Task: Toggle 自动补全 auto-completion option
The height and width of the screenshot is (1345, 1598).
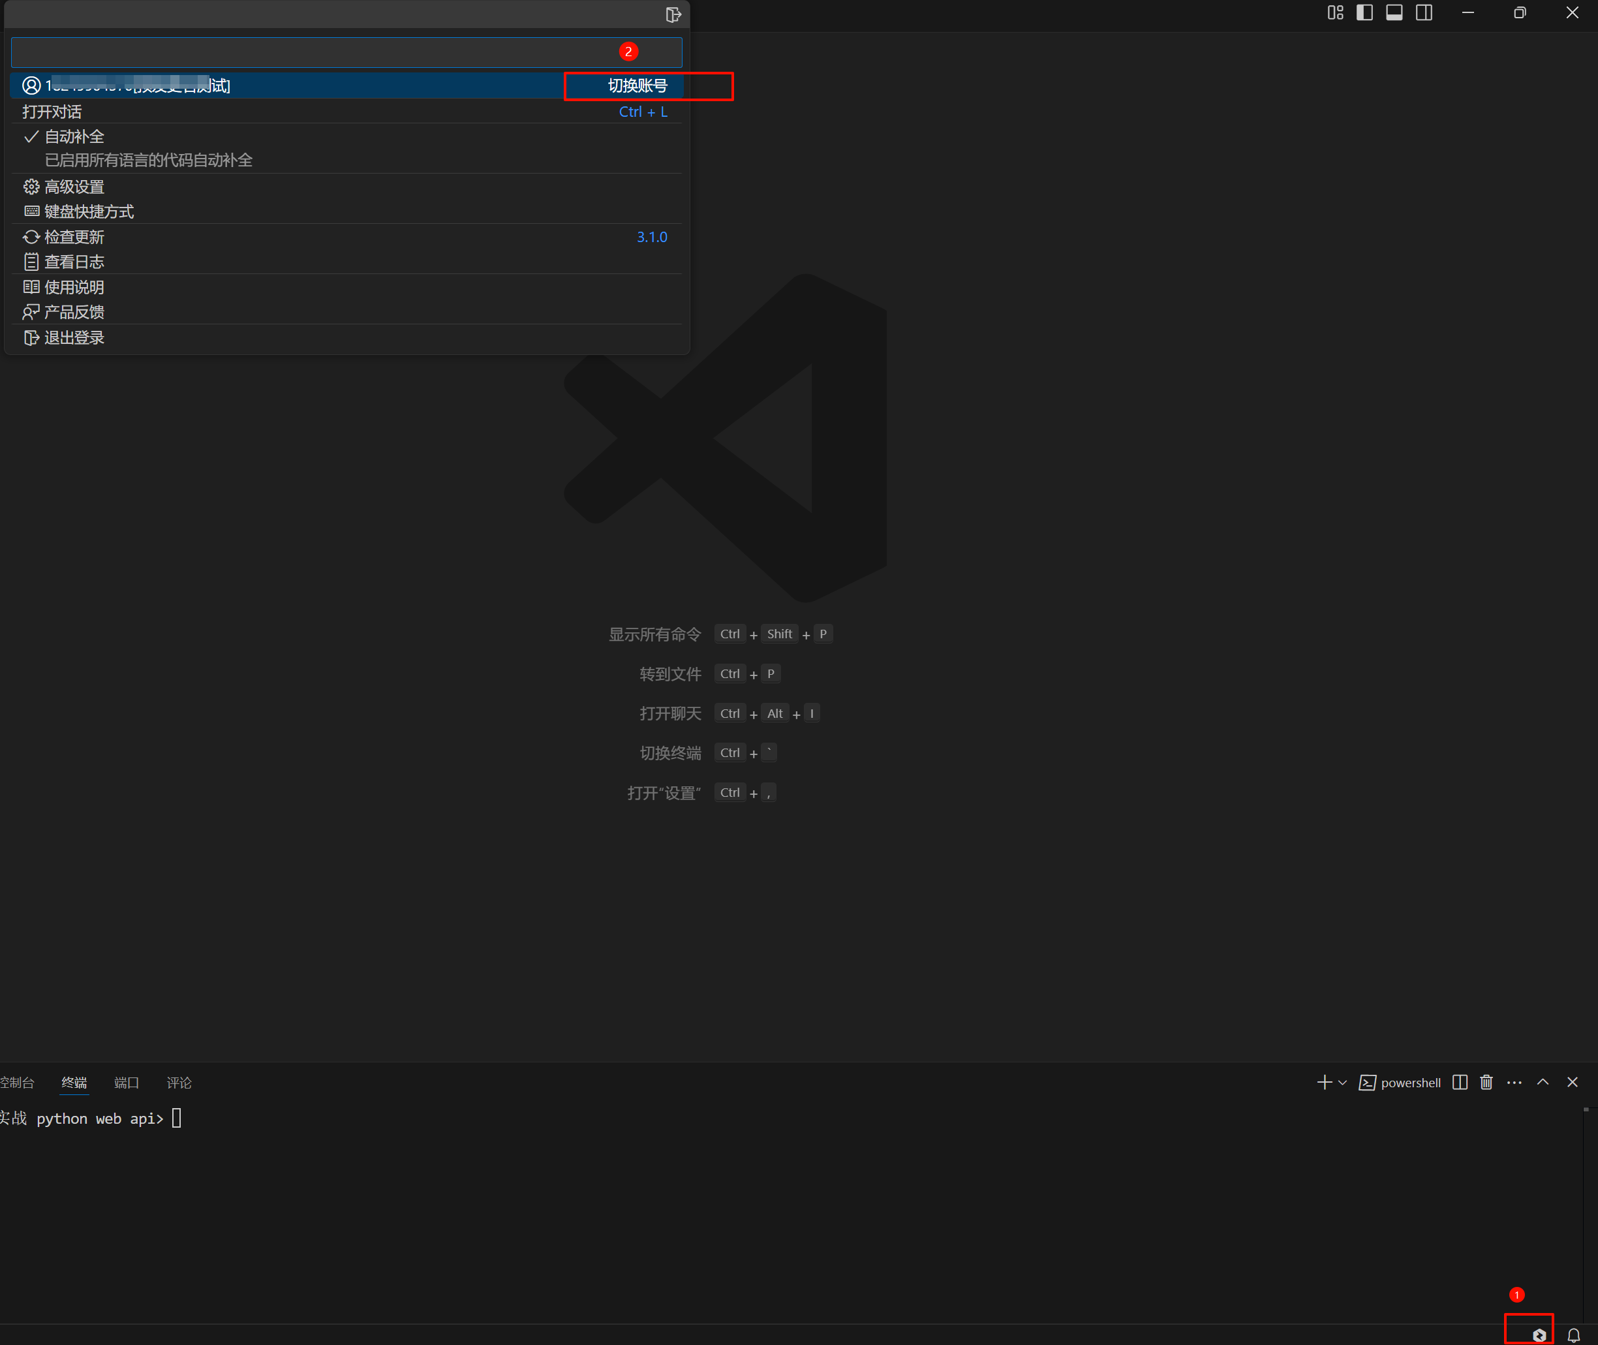Action: [x=74, y=137]
